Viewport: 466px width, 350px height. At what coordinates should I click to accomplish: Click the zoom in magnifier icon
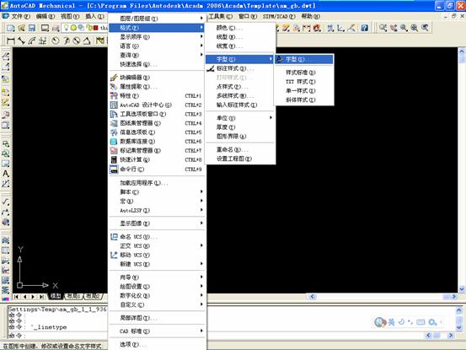tap(404, 28)
